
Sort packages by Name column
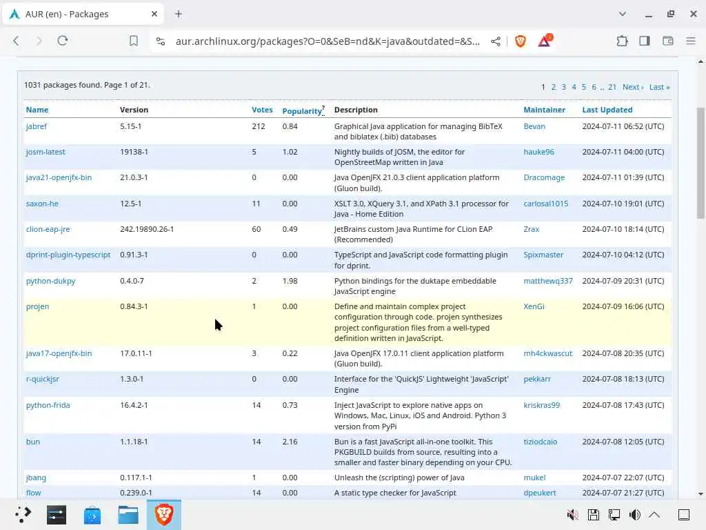click(37, 110)
